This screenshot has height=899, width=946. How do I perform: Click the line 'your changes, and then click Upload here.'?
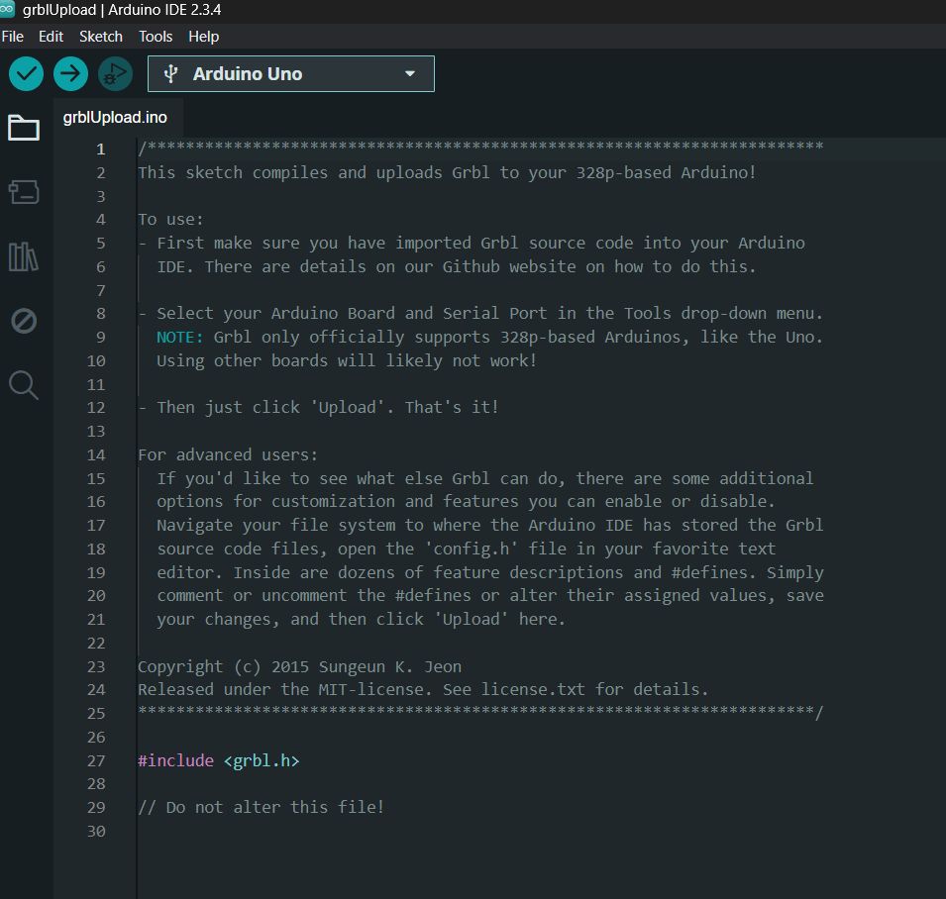pos(361,619)
